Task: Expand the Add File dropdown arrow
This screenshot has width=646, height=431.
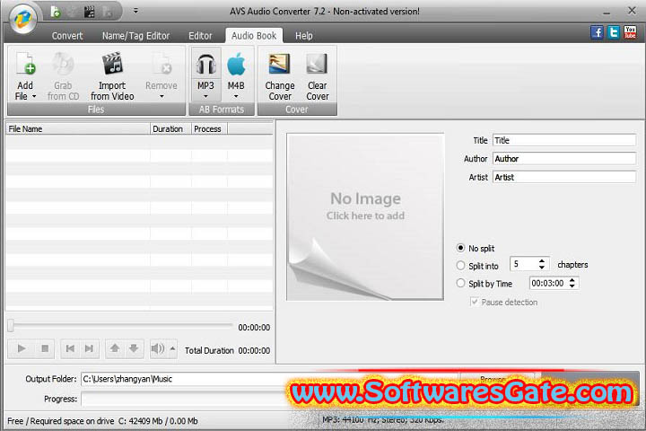Action: click(34, 96)
